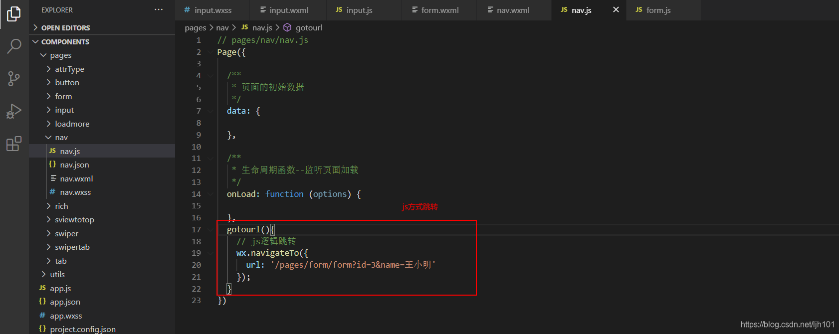Open nav.wxss file
Image resolution: width=839 pixels, height=334 pixels.
click(102, 192)
